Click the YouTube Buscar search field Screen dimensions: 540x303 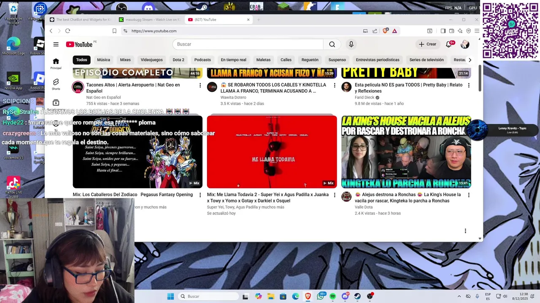[x=248, y=44]
